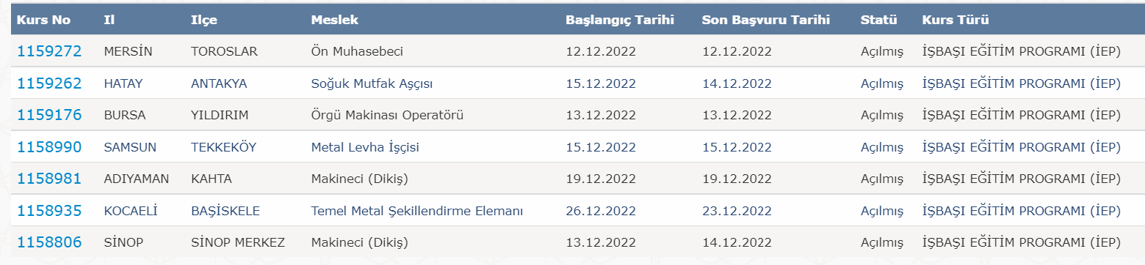This screenshot has width=1145, height=265.
Task: Select the Temel Metal Şekillendirme Elemanı cell
Action: pyautogui.click(x=417, y=212)
